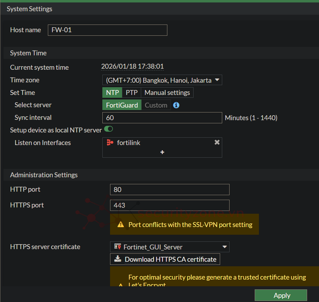Open the Time zone dropdown
This screenshot has height=302, width=319.
[162, 80]
